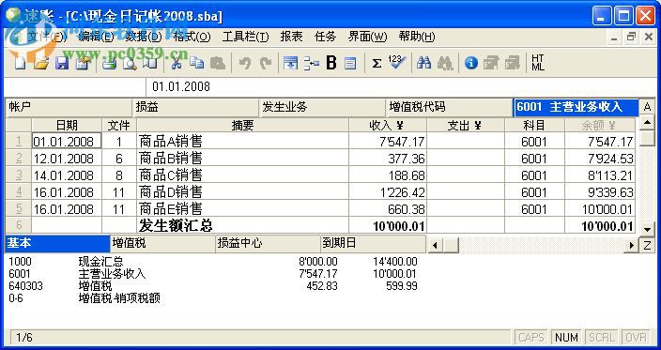Screen dimensions: 661x350
Task: Switch to the 增值税代码 table tab
Action: point(450,108)
